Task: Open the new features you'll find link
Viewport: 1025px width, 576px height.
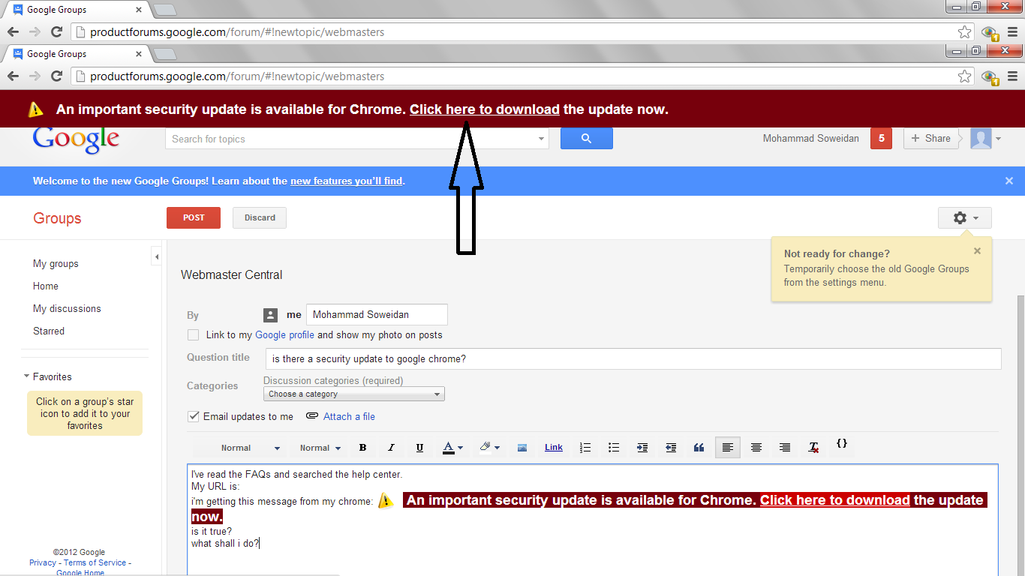Action: click(x=347, y=181)
